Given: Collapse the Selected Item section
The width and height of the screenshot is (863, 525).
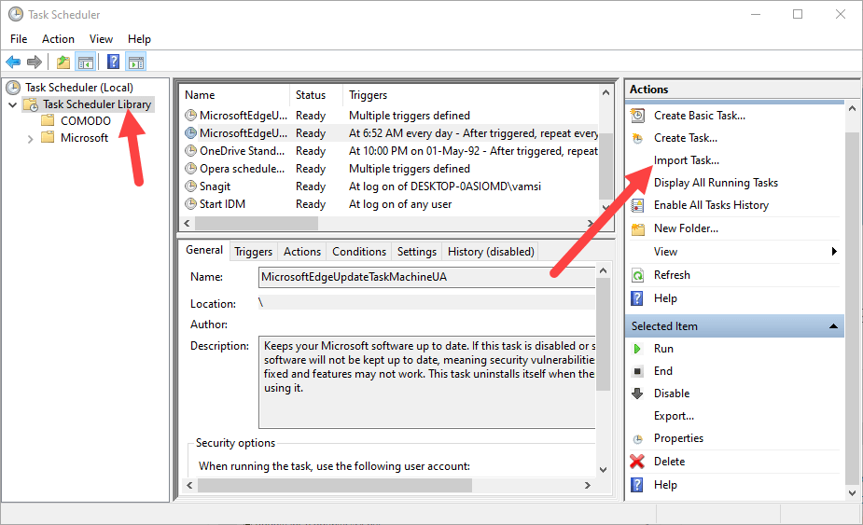Looking at the screenshot, I should pos(833,326).
